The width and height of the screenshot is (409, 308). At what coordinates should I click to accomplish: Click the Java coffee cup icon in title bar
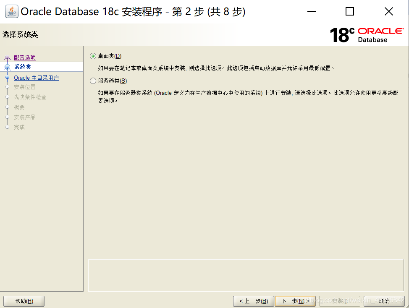point(11,11)
